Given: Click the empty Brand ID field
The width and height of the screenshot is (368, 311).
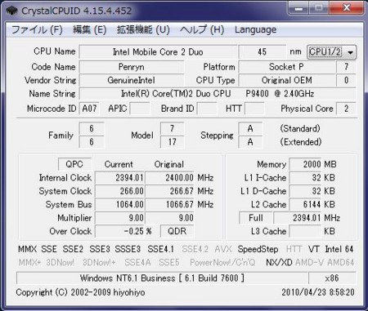Looking at the screenshot, I should (206, 109).
